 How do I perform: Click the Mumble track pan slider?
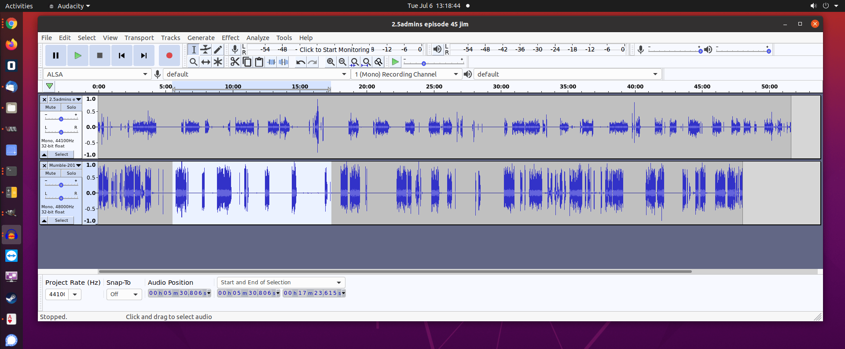coord(61,198)
